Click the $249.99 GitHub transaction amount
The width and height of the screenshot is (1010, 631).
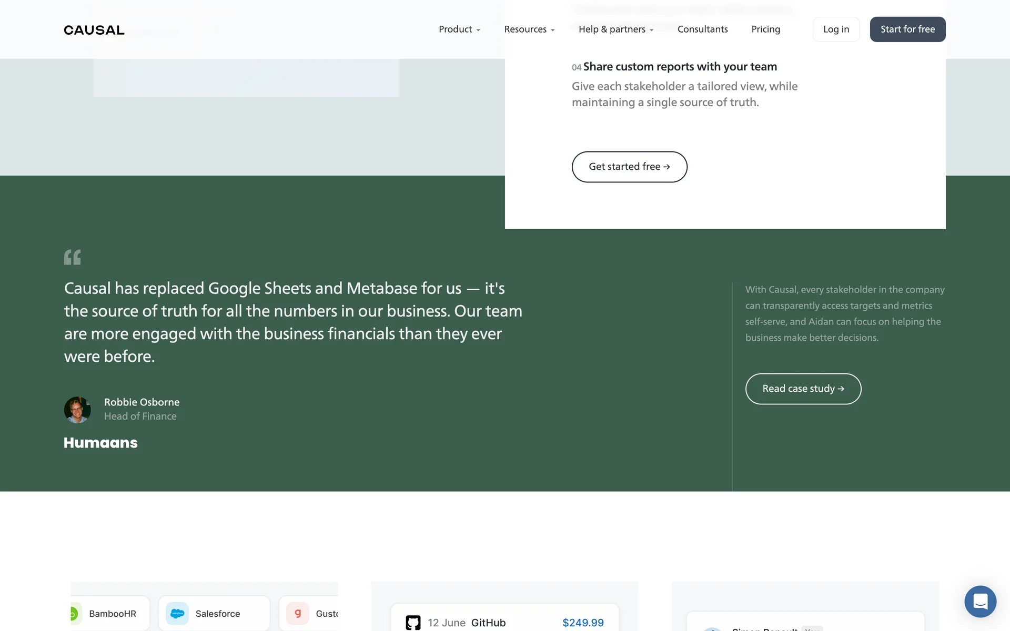coord(583,623)
